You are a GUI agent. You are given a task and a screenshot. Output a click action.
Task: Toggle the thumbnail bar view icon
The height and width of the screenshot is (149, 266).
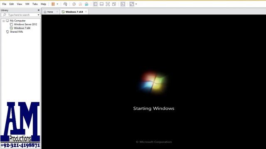point(101,4)
